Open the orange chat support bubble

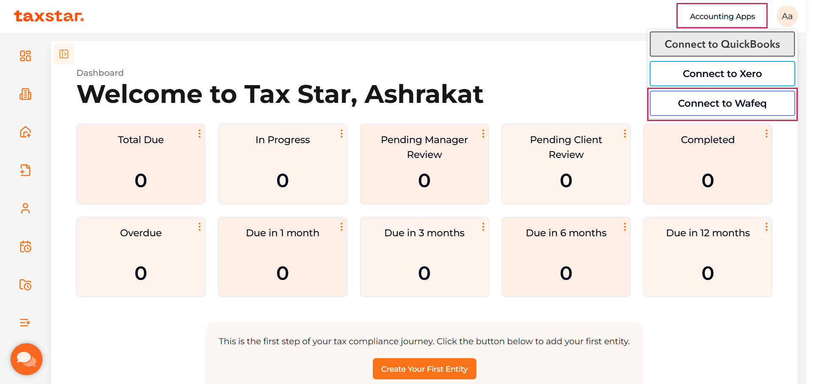tap(26, 359)
